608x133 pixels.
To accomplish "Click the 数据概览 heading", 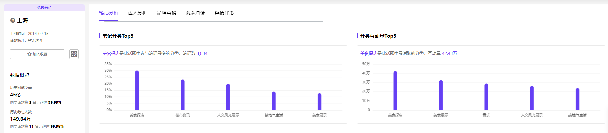I will point(20,75).
